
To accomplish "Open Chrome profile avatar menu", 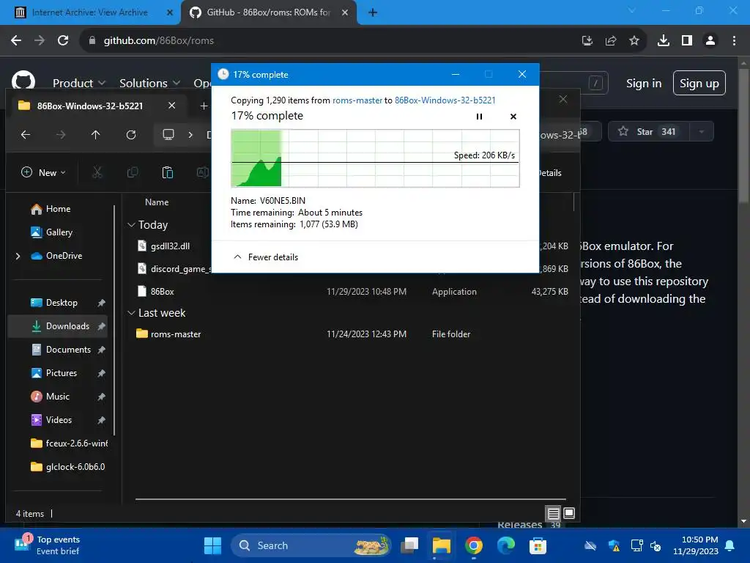I will coord(710,41).
